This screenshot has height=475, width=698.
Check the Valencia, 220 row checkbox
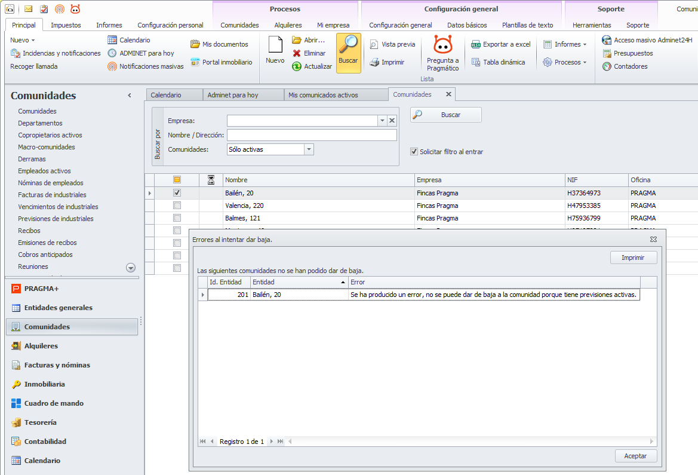coord(177,206)
